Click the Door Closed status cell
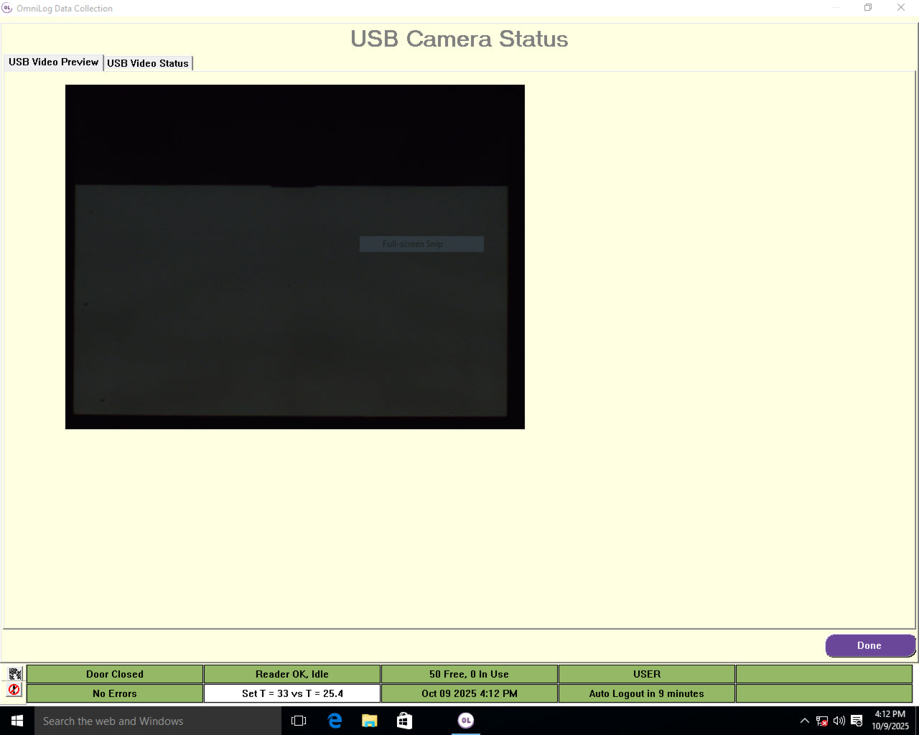The image size is (919, 735). (x=115, y=674)
